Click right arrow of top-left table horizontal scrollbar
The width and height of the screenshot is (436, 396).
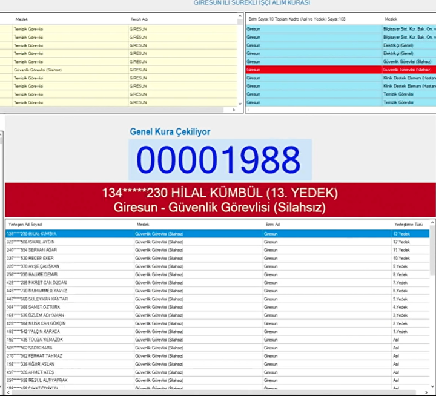pos(234,110)
